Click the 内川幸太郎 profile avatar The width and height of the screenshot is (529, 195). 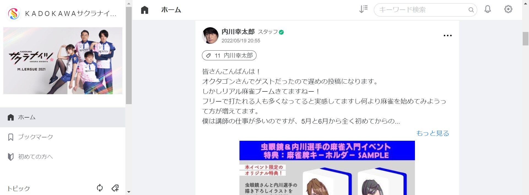click(210, 36)
